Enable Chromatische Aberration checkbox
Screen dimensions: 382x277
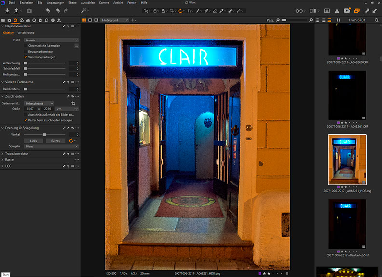pos(26,46)
